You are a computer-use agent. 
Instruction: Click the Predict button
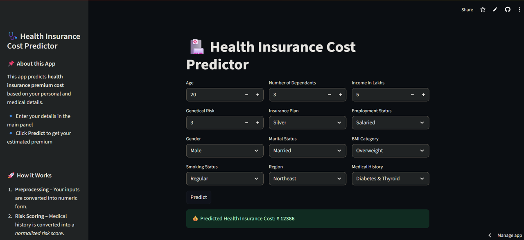coord(199,197)
